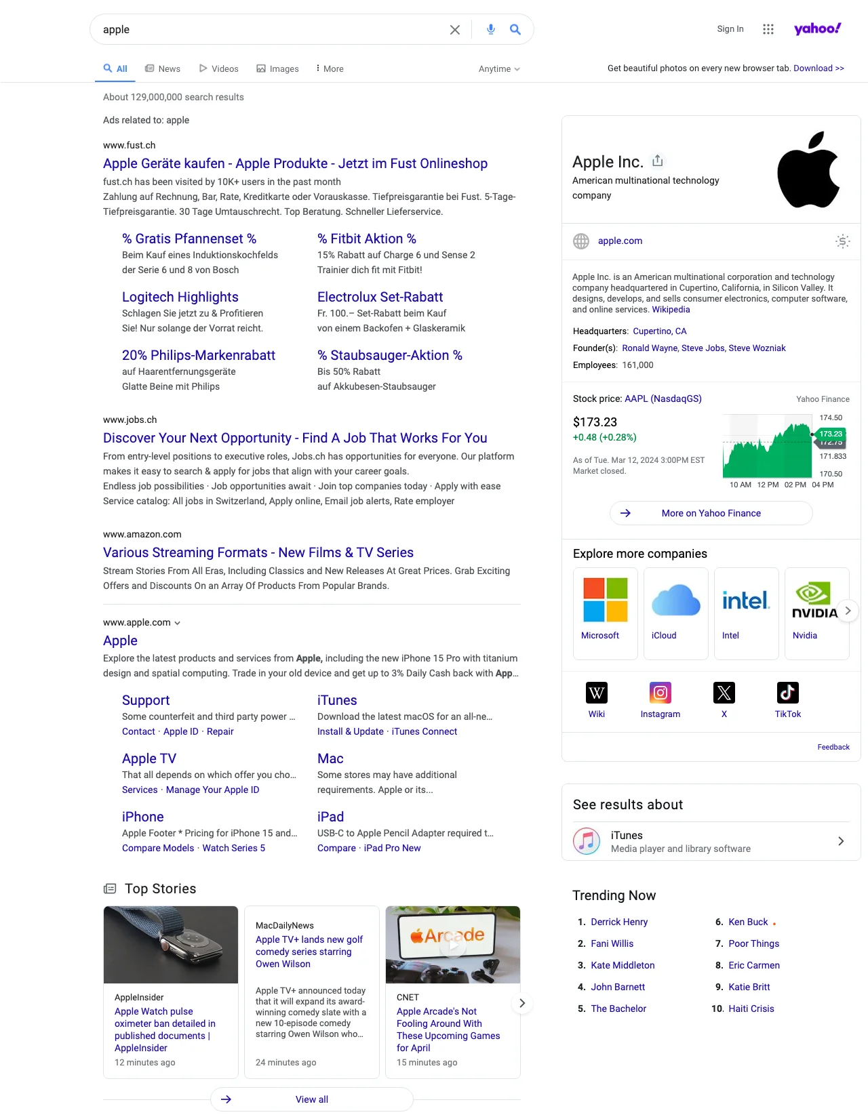Click the More on Yahoo Finance button

tap(711, 513)
